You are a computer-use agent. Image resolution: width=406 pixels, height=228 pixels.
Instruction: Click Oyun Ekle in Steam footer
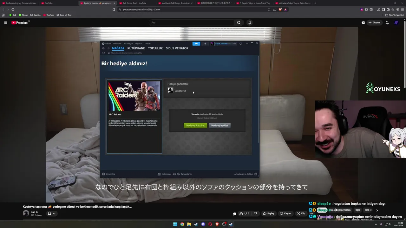point(108,174)
